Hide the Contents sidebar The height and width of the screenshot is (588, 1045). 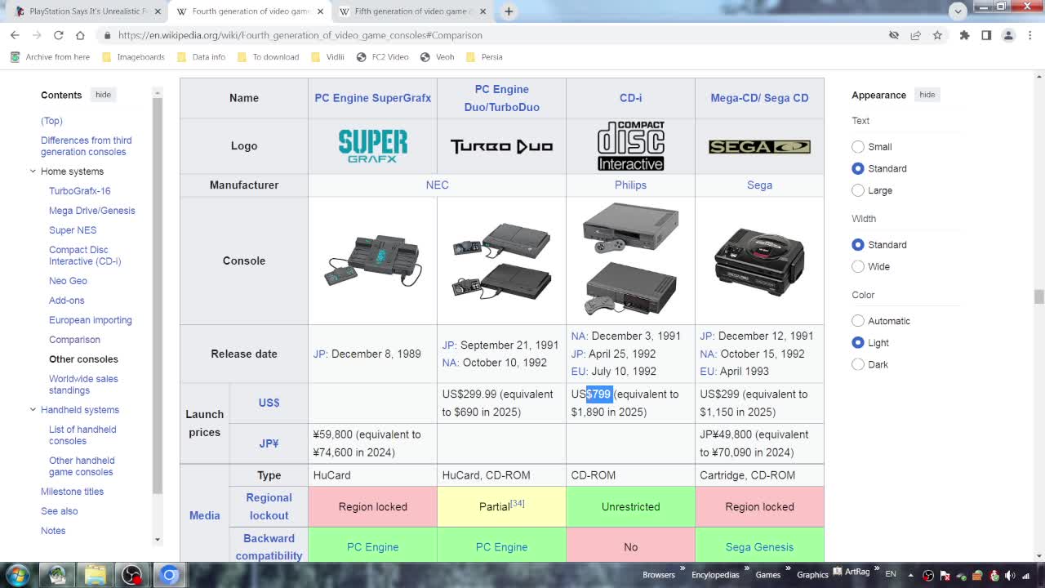(103, 95)
